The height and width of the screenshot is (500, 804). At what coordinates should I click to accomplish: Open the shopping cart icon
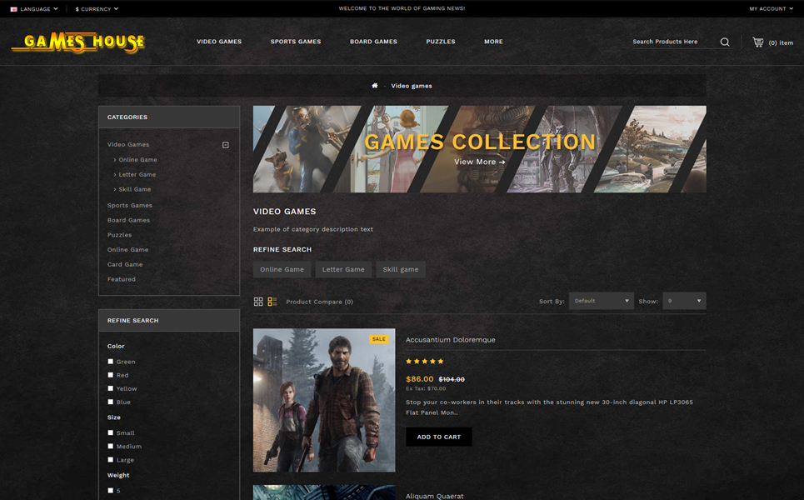(x=757, y=42)
